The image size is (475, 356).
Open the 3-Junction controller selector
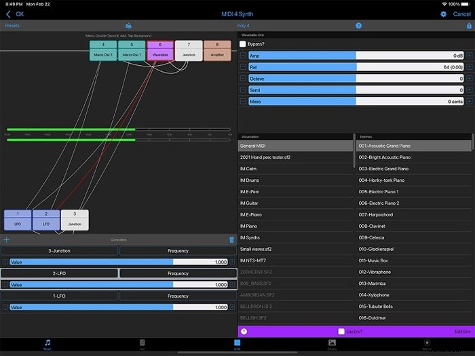(x=60, y=251)
